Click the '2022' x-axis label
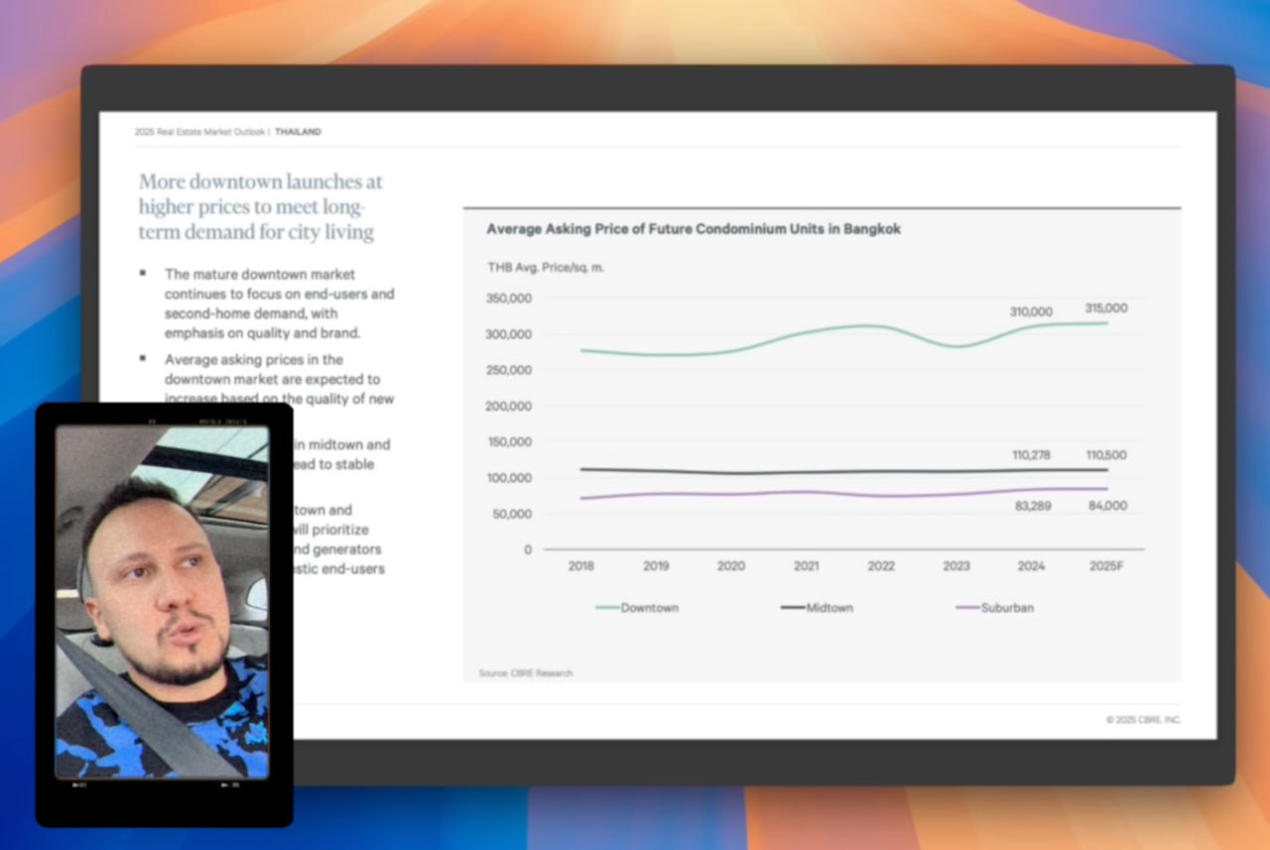The image size is (1270, 850). tap(881, 566)
